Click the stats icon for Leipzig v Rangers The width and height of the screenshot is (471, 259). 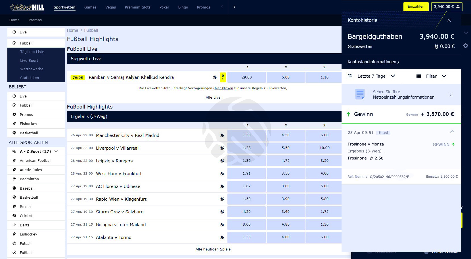[222, 161]
